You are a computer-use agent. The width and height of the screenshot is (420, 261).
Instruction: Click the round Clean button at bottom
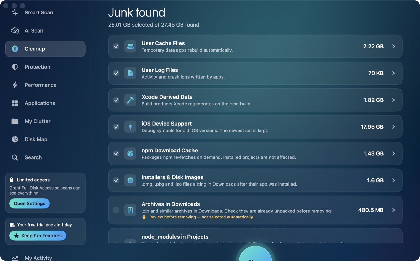click(x=255, y=254)
